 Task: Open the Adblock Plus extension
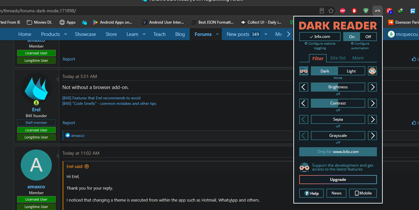click(343, 11)
